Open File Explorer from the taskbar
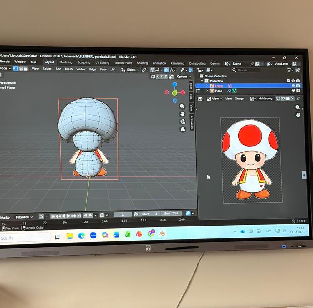Image resolution: width=313 pixels, height=308 pixels. coord(70,236)
